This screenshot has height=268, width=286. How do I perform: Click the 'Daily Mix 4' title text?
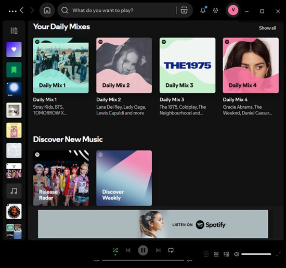(235, 100)
